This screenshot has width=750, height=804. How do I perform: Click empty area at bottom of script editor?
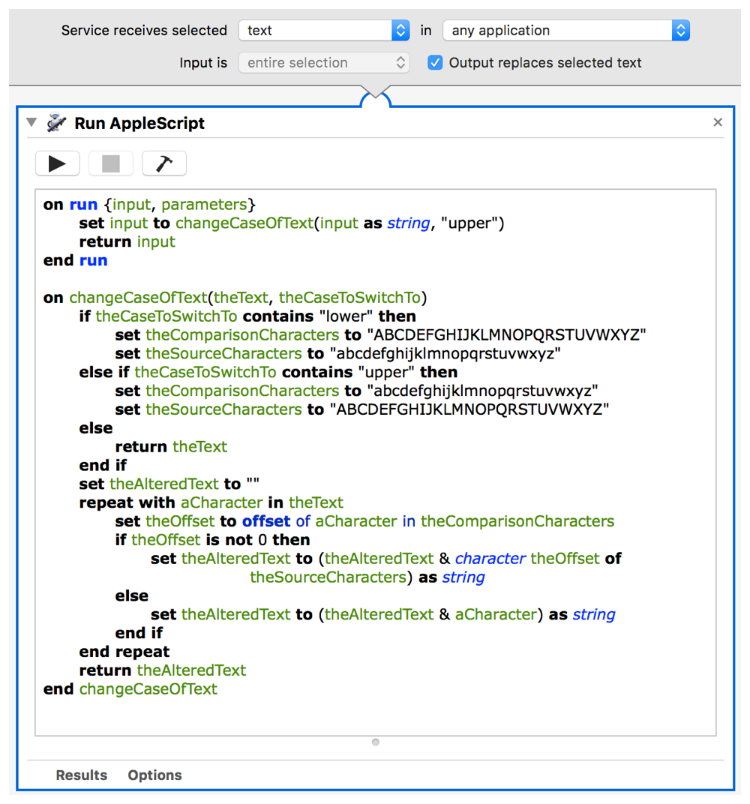[375, 717]
